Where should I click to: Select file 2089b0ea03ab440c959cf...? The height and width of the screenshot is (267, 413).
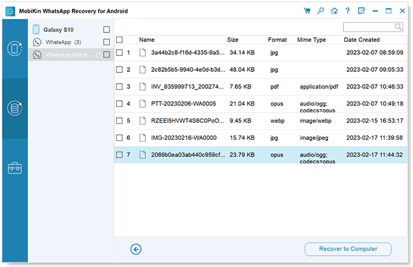tap(188, 154)
